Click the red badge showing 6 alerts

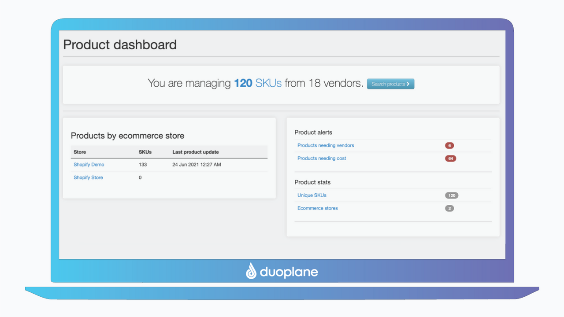450,145
